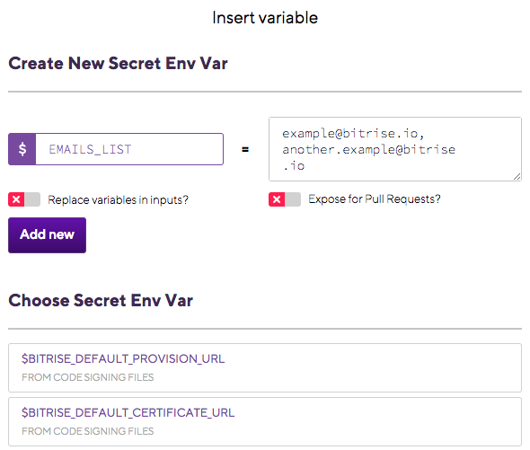Click the Insert variable dialog title
Viewport: 530px width, 450px height.
click(265, 18)
